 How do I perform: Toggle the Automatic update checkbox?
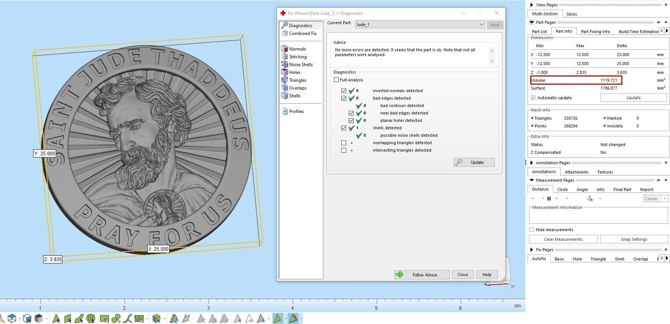pyautogui.click(x=533, y=98)
